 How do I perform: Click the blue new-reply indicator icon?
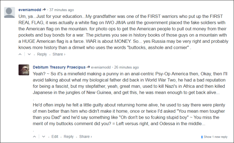(202, 137)
